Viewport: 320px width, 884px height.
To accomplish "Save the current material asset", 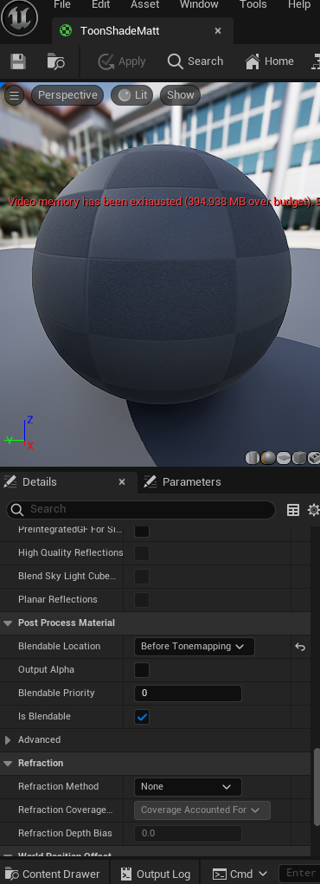I will pyautogui.click(x=18, y=61).
